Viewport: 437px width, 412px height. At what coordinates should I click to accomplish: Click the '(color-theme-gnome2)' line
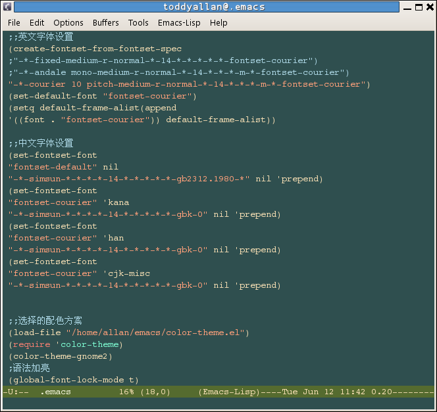coord(60,356)
